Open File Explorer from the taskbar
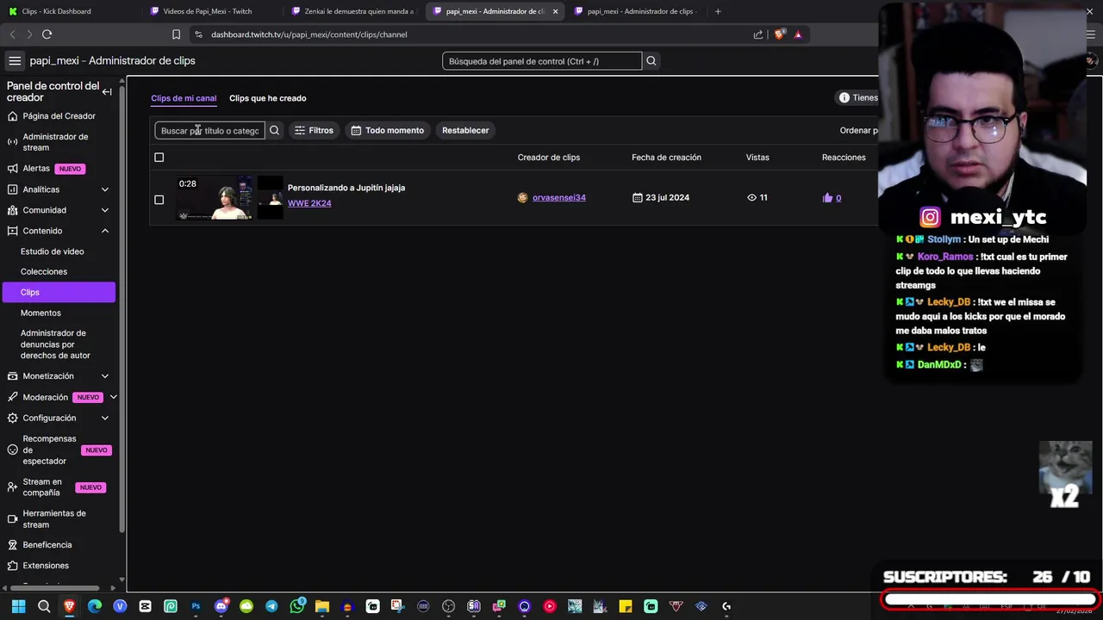The image size is (1103, 620). (x=322, y=606)
